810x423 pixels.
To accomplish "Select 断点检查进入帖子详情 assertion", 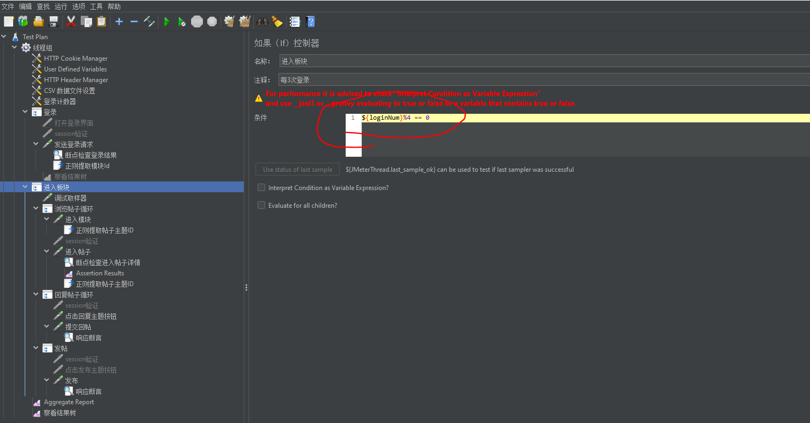I will click(108, 262).
